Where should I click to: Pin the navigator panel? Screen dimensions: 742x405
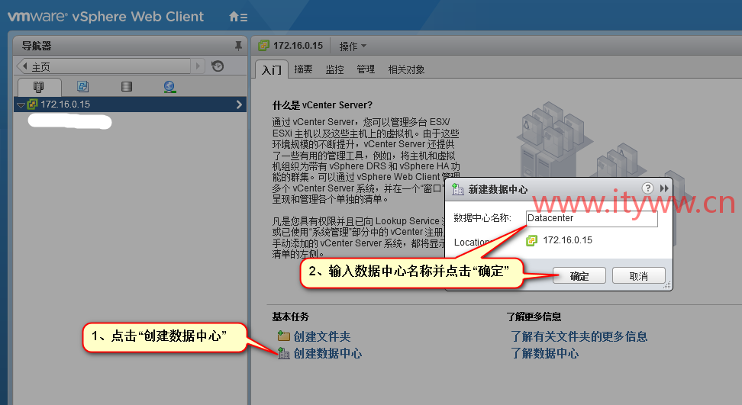(238, 46)
